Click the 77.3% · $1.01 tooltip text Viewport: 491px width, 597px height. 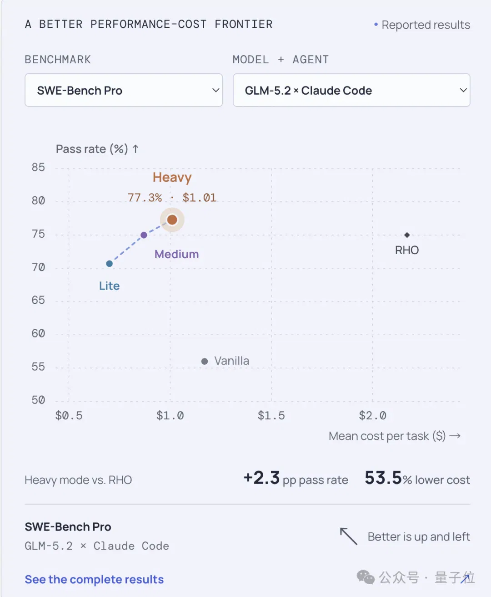coord(172,198)
